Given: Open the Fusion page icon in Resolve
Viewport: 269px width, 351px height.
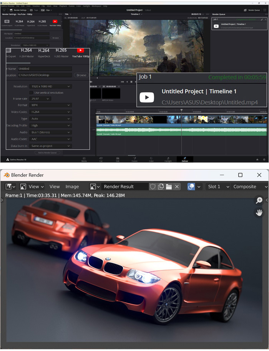Looking at the screenshot, I should (134, 159).
